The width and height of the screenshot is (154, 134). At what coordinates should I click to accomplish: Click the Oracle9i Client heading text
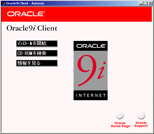[x=32, y=28]
